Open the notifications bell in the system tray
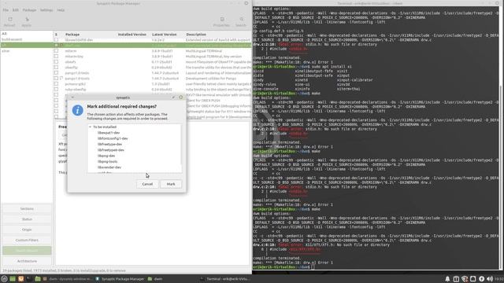Viewport: 504px width, 283px height. pyautogui.click(x=447, y=279)
